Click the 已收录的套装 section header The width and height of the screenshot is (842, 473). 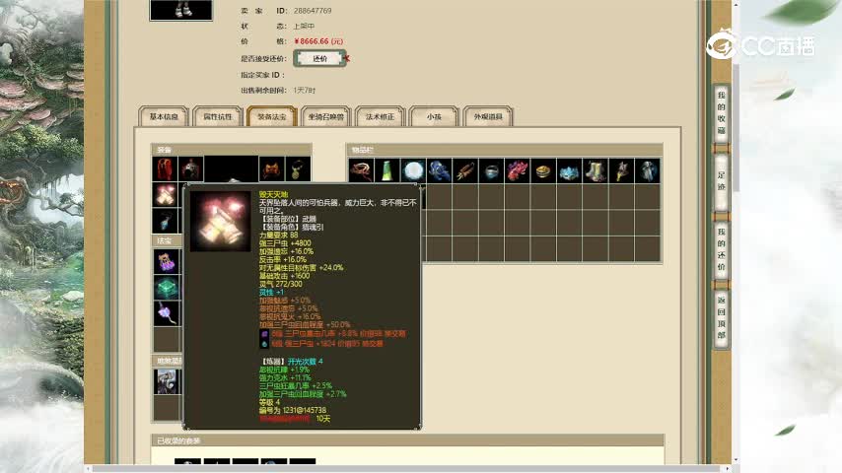click(x=408, y=440)
